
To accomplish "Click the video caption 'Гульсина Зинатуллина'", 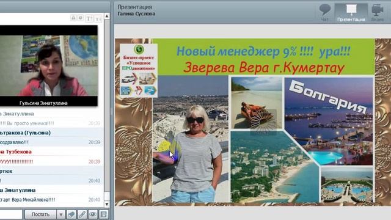I will coord(43,103).
